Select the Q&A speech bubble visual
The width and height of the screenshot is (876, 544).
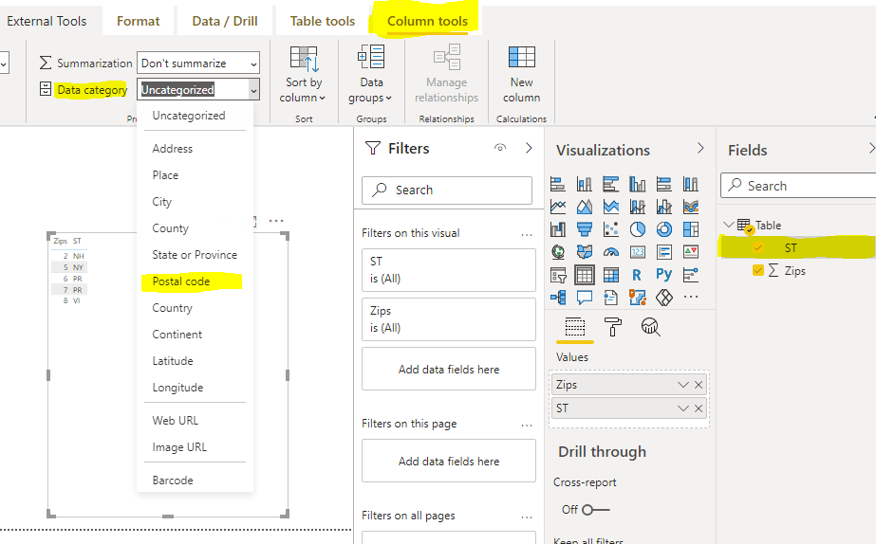585,298
